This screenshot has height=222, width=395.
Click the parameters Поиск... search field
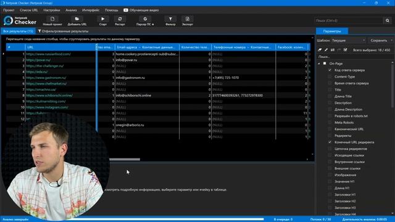point(354,57)
